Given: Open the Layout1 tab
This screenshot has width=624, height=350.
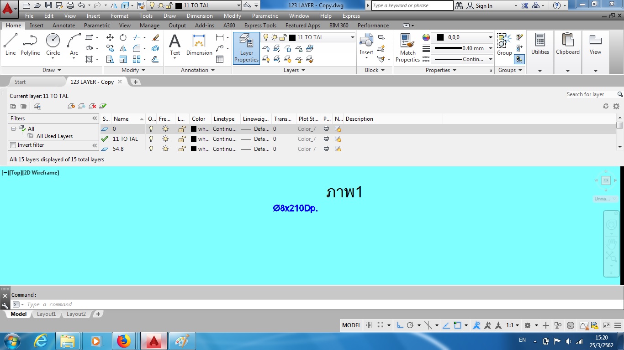Looking at the screenshot, I should click(x=46, y=314).
